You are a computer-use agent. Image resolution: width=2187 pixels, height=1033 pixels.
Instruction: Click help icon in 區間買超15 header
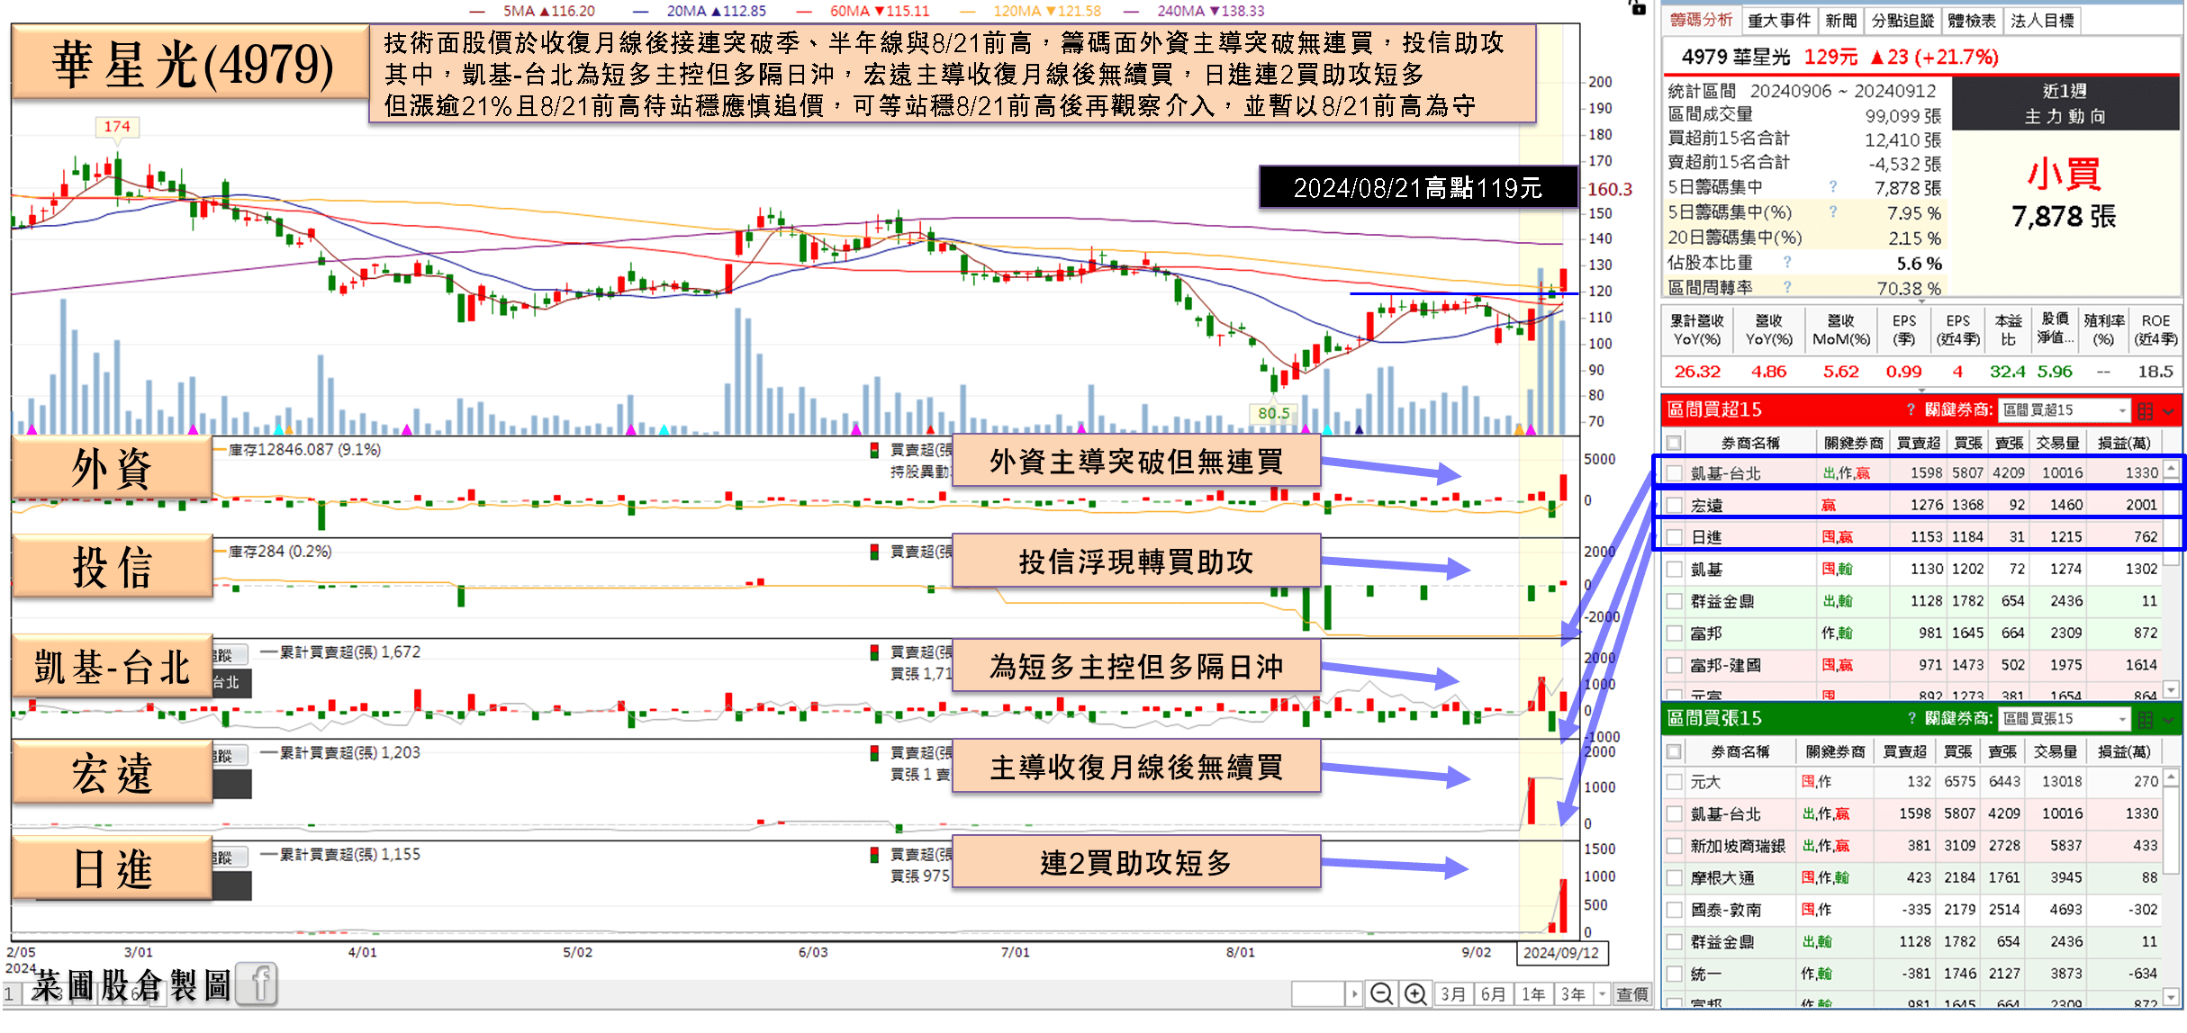[1911, 410]
